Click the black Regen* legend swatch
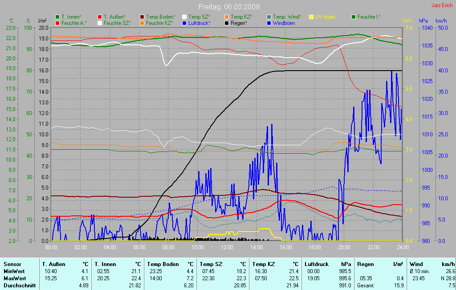This screenshot has height=290, width=456. pyautogui.click(x=227, y=23)
